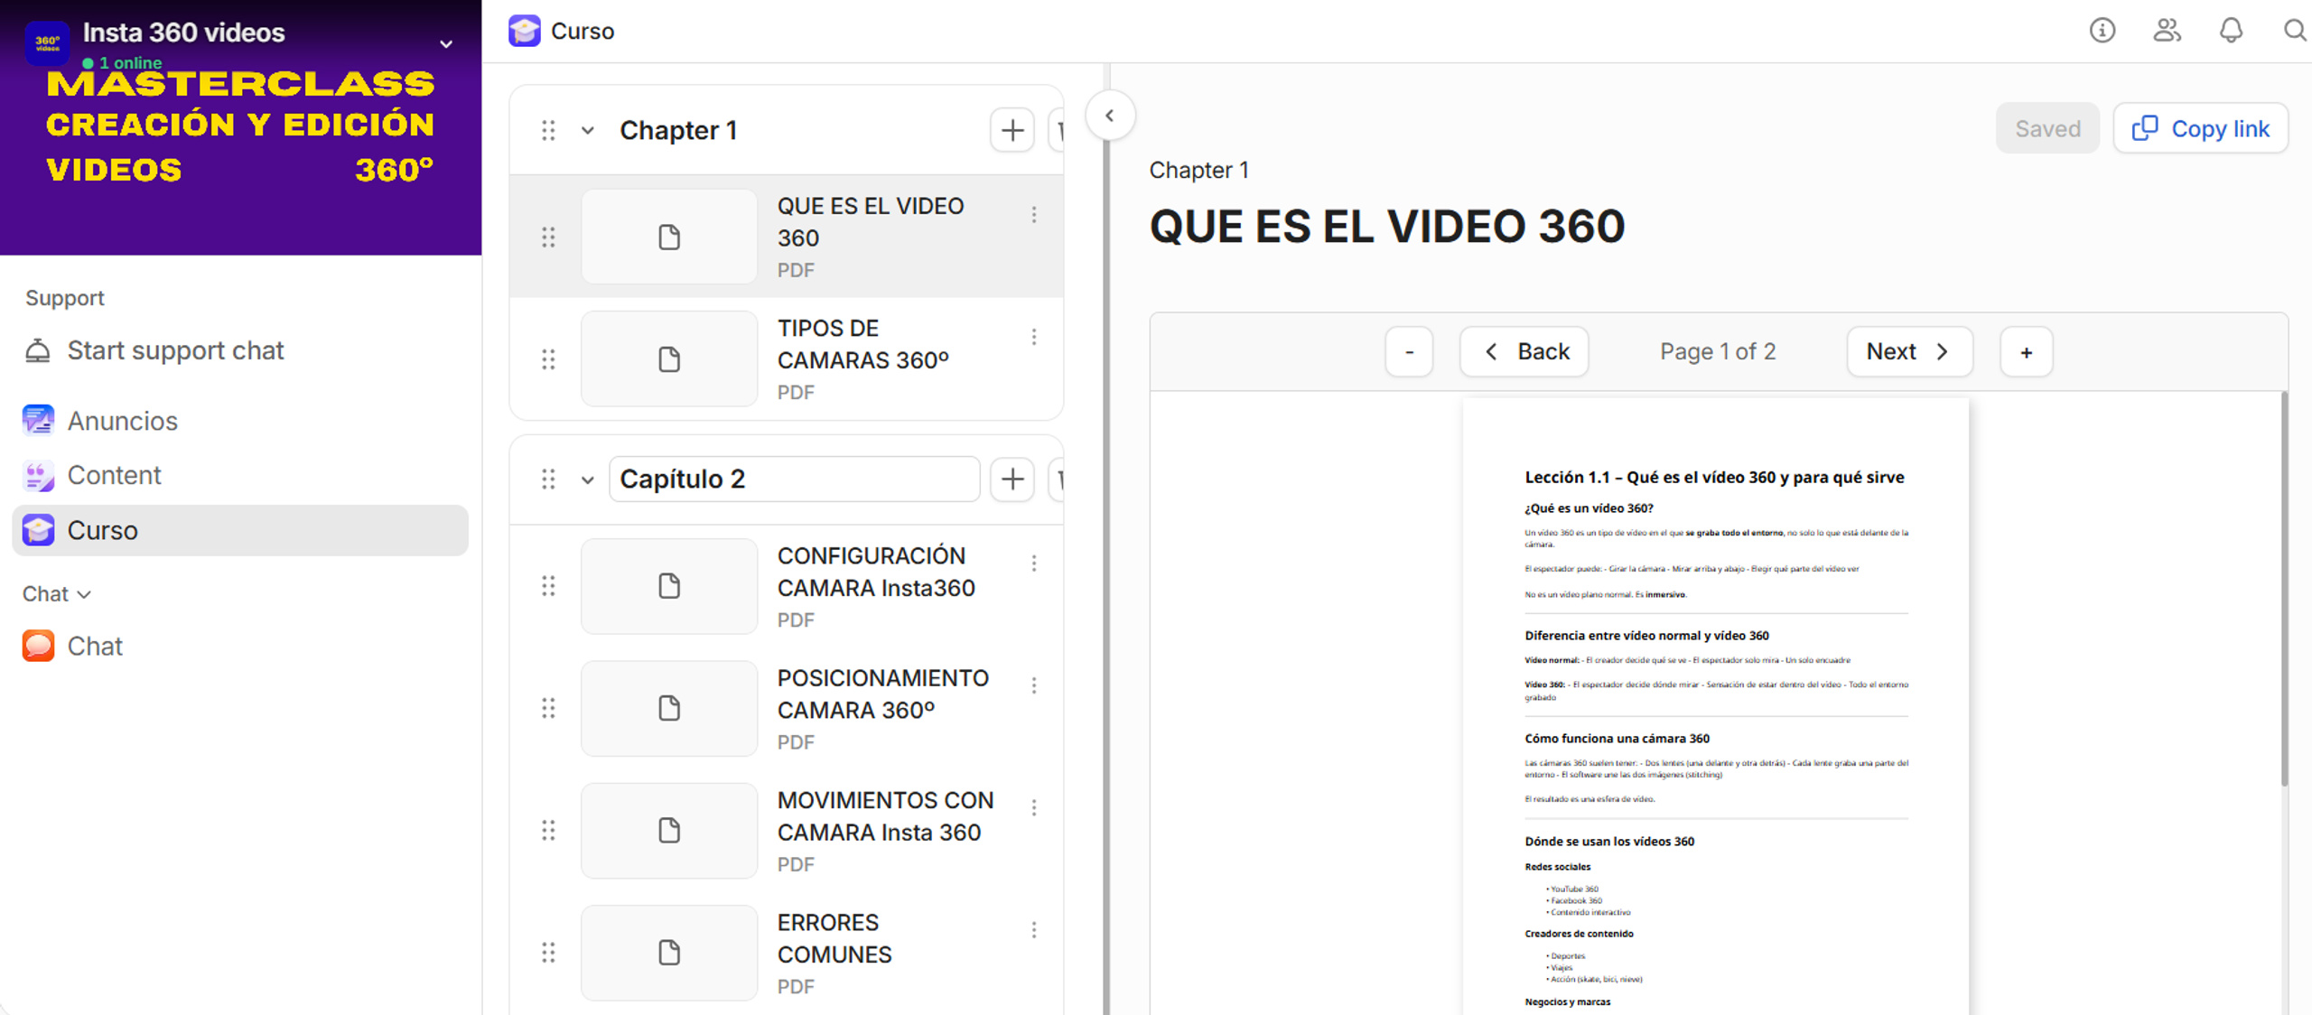Add lesson to Capítulo 2 with plus

tap(1012, 479)
